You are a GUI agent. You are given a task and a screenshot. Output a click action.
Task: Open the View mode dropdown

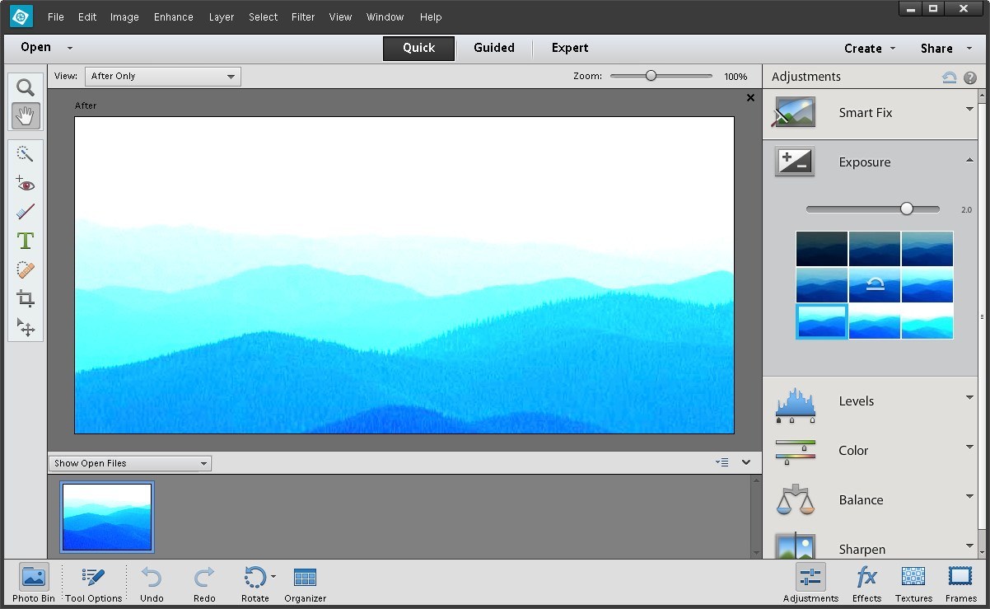coord(162,76)
